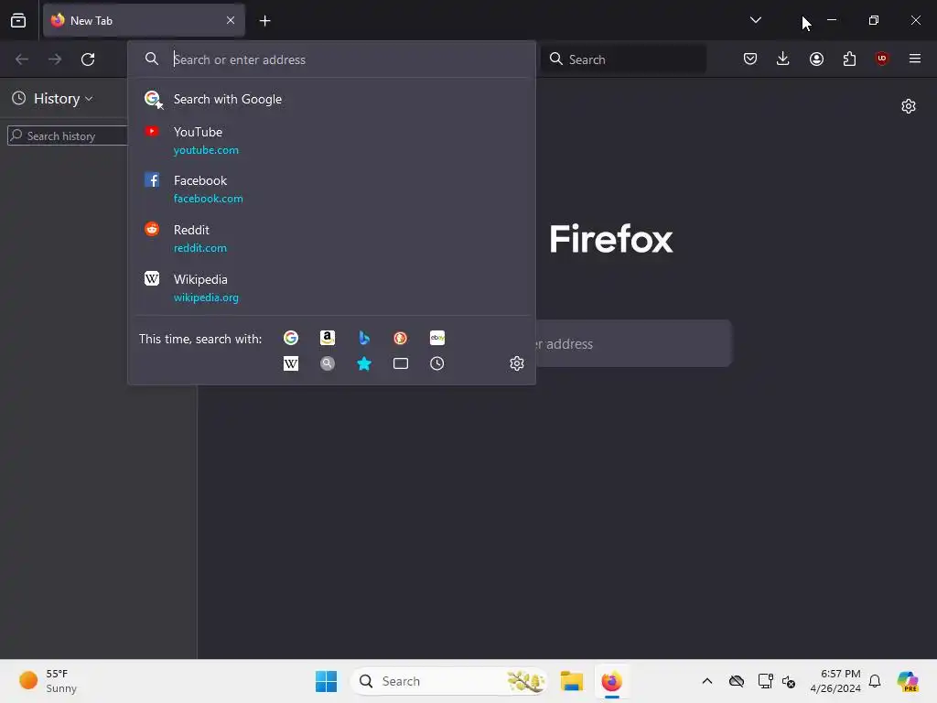Viewport: 937px width, 703px height.
Task: Open the clock showing 6:57 PM
Action: pos(835,681)
